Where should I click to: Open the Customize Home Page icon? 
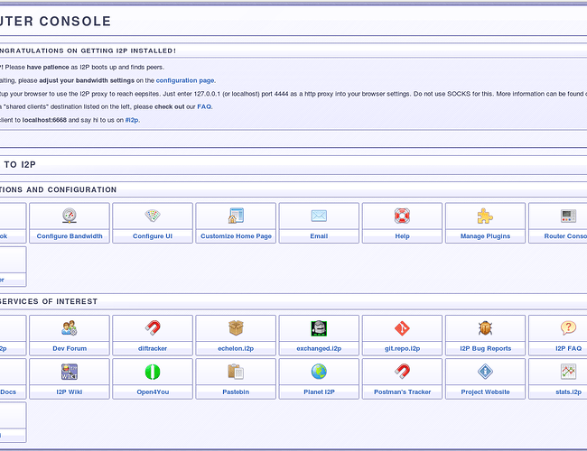coord(236,216)
